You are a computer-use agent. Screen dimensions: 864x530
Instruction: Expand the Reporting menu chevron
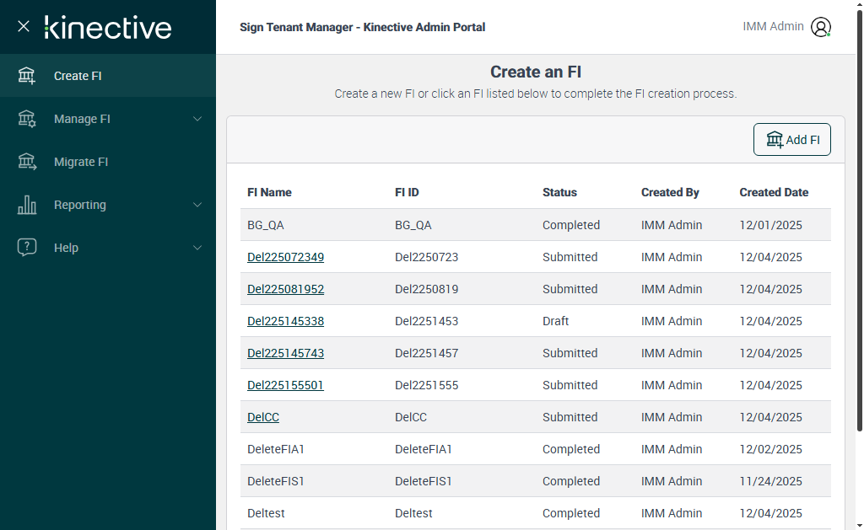coord(197,205)
